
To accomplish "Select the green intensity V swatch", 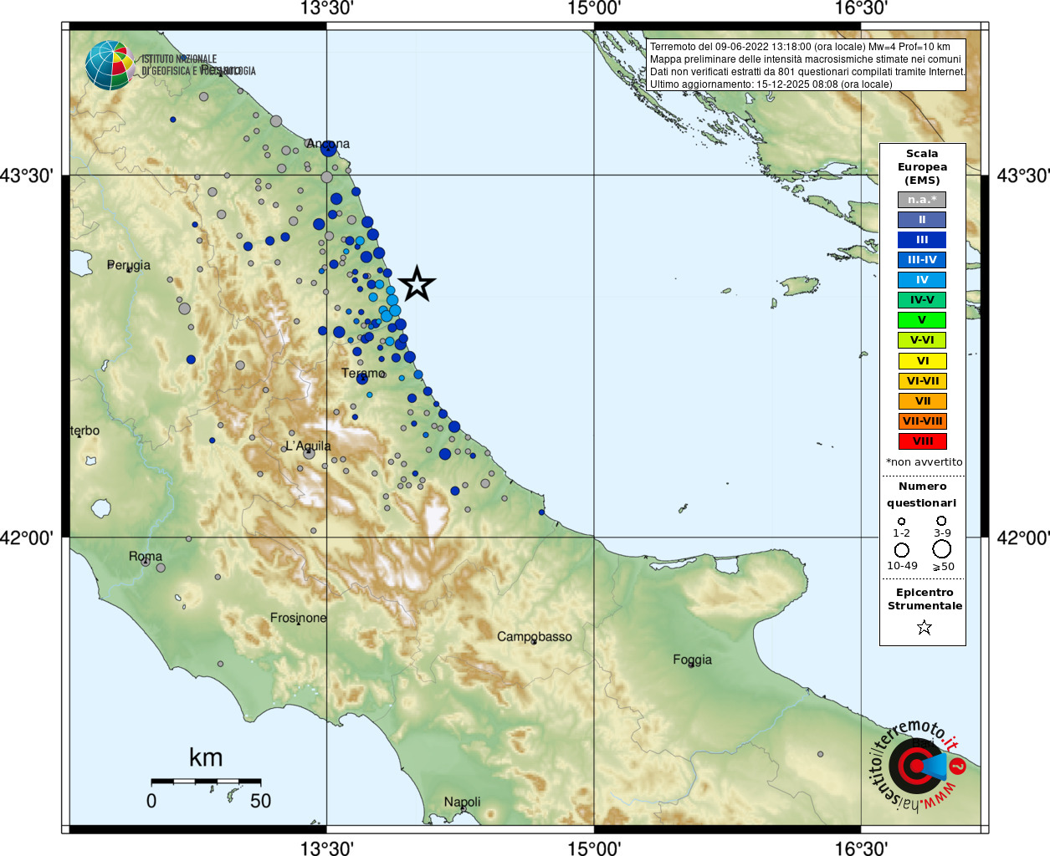I will pos(922,320).
